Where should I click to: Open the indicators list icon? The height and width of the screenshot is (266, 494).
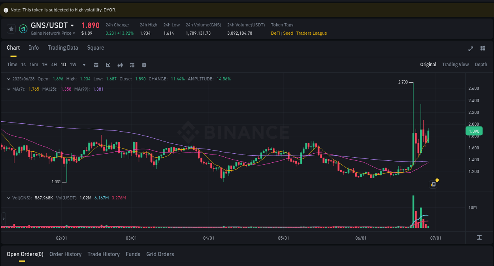coord(132,65)
